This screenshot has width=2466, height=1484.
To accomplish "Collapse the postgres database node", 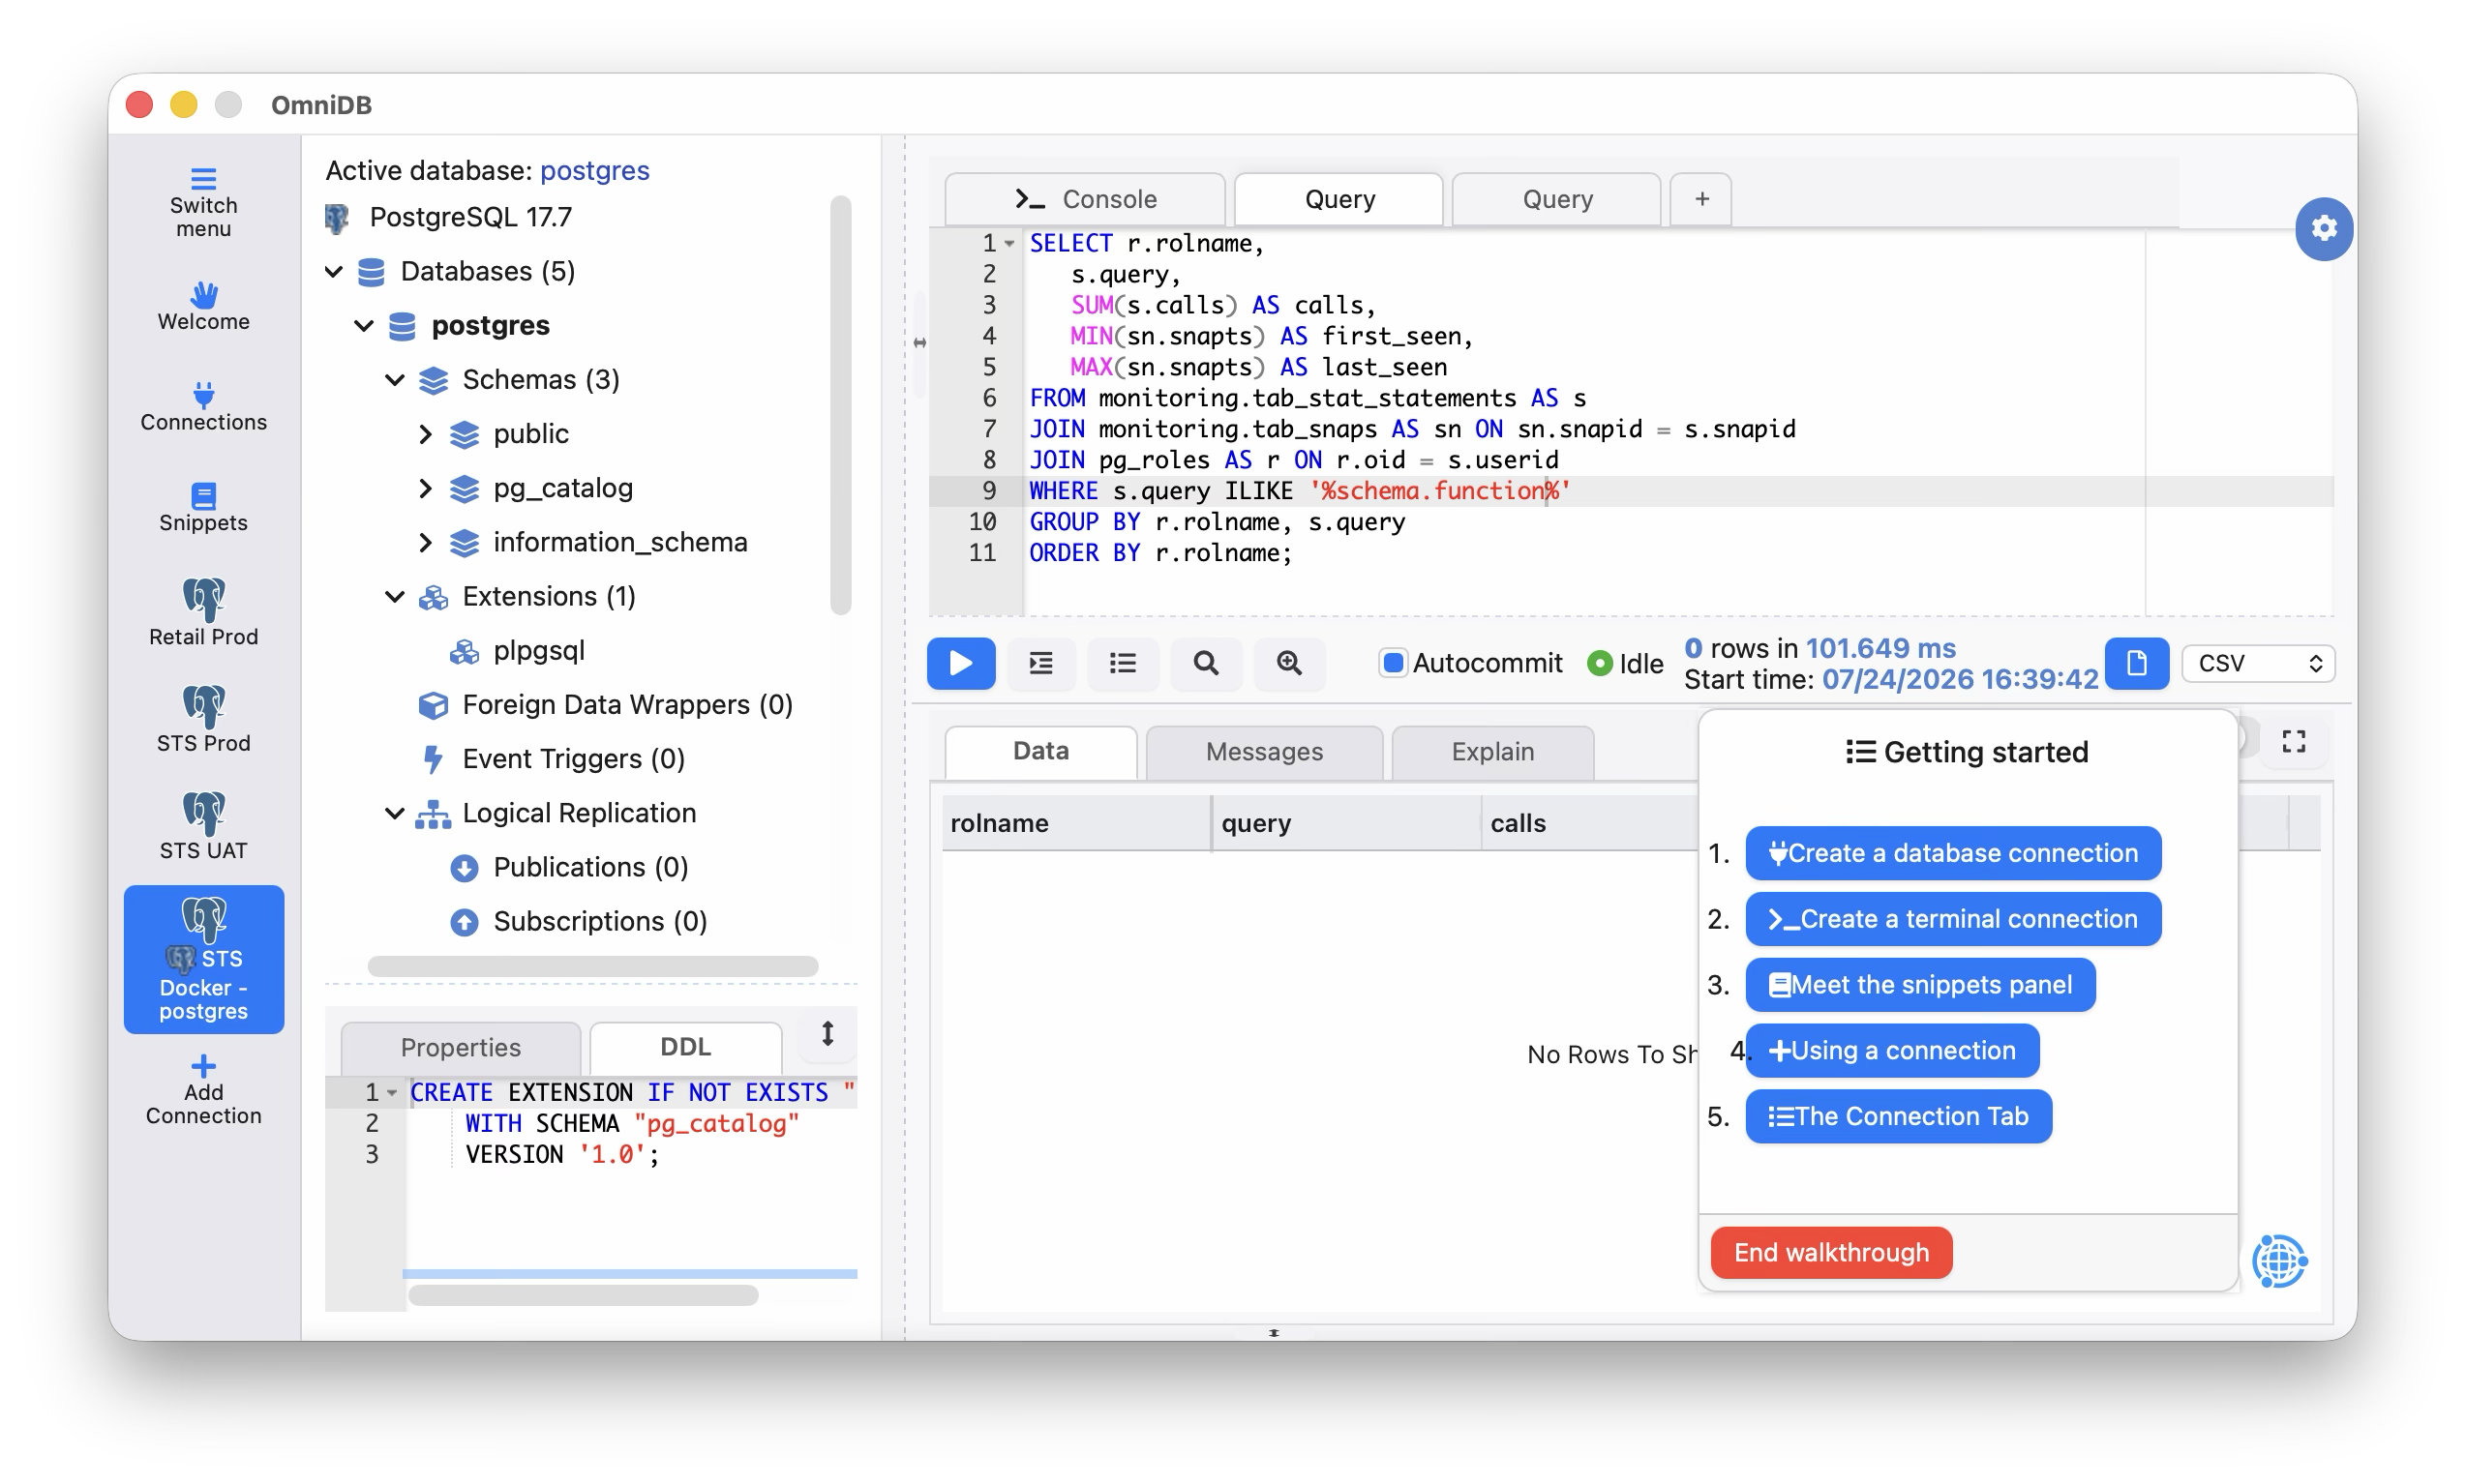I will [x=364, y=325].
